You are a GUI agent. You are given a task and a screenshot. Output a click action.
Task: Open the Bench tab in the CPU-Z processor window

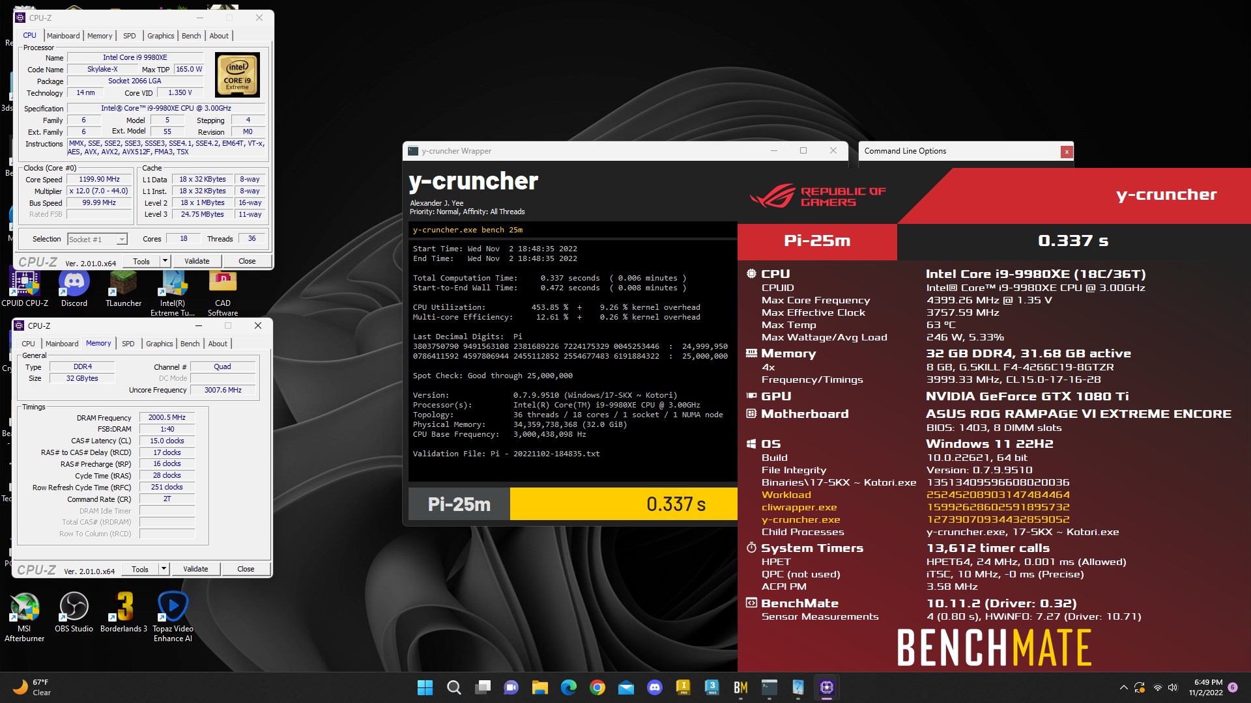(x=191, y=36)
